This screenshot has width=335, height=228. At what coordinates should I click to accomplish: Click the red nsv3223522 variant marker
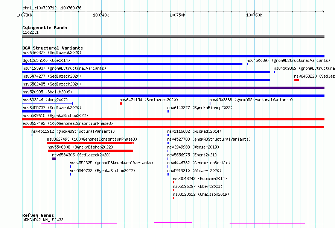174,198
